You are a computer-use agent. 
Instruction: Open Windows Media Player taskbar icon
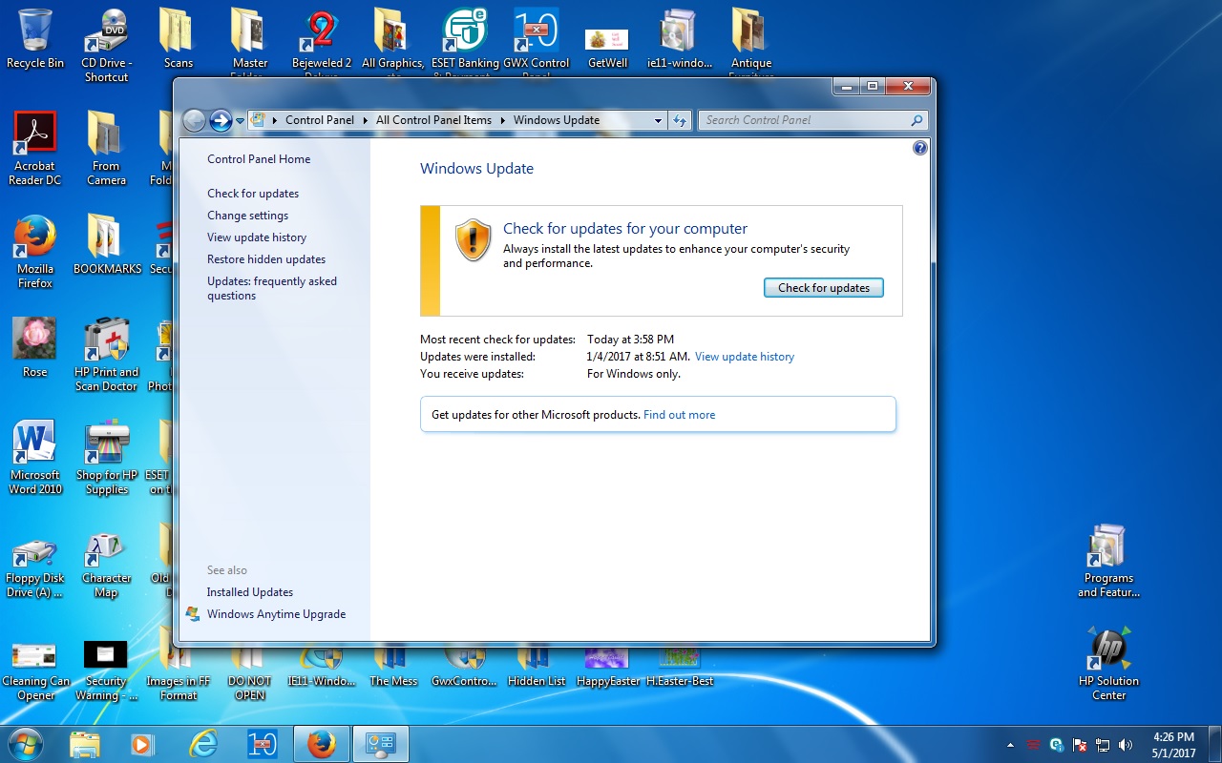(143, 744)
